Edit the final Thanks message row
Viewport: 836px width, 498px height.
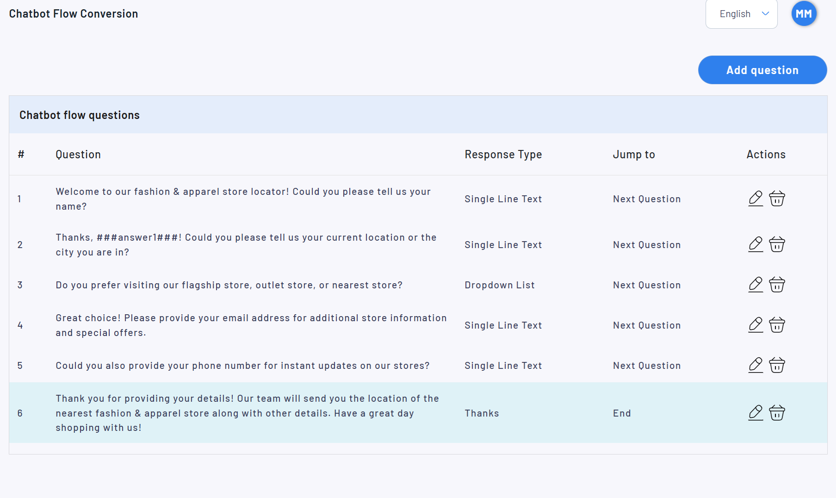tap(755, 413)
